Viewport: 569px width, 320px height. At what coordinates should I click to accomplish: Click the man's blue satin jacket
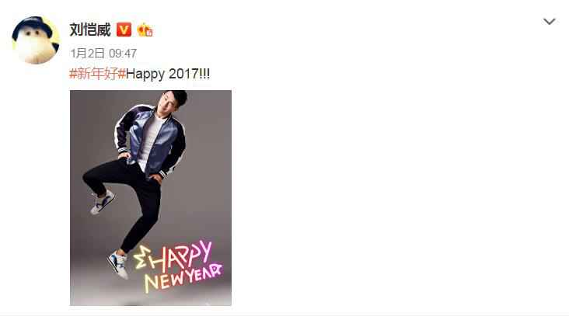click(151, 141)
